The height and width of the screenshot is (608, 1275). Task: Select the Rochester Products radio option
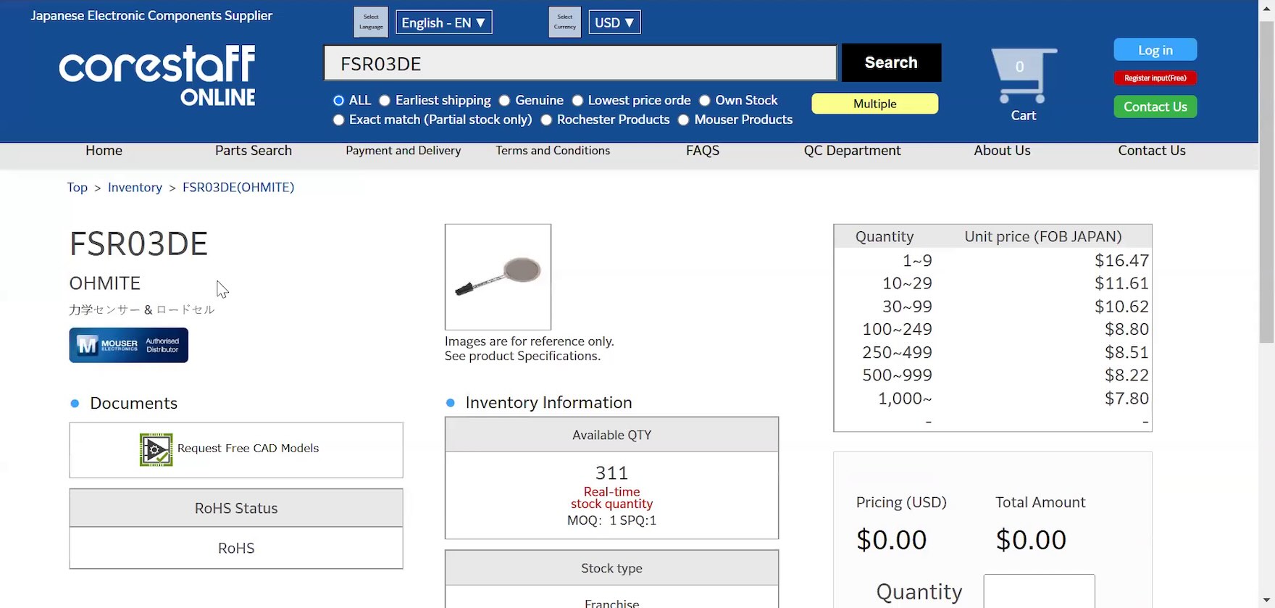pos(546,120)
